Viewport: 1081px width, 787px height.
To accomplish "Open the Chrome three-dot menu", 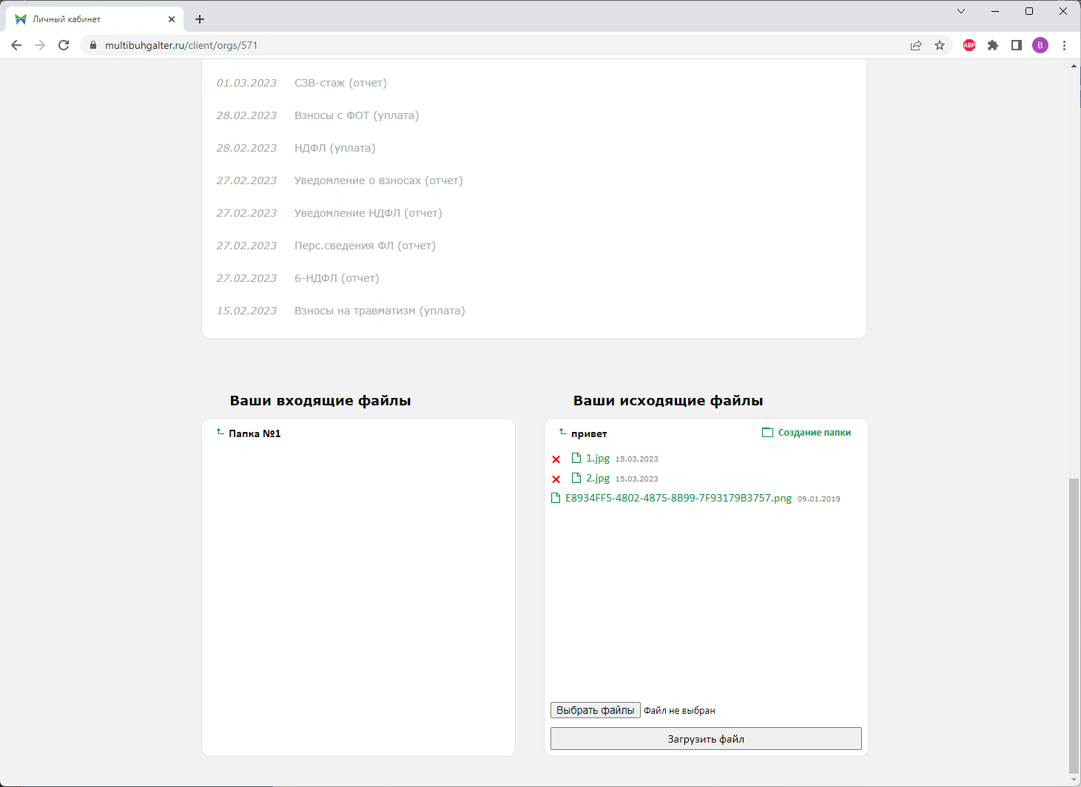I will pyautogui.click(x=1064, y=45).
